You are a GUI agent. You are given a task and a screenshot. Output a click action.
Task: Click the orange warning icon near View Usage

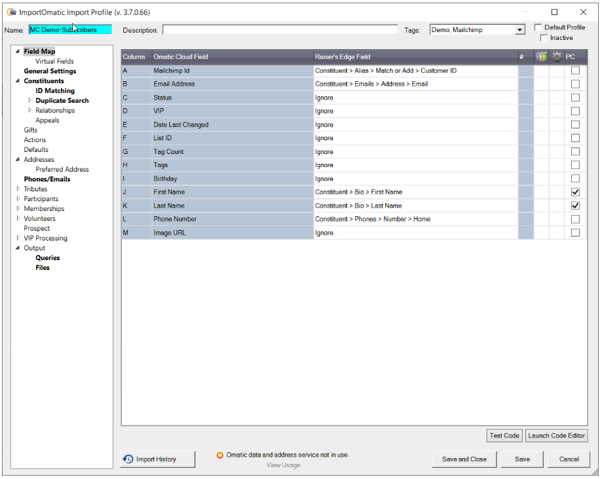coord(221,454)
